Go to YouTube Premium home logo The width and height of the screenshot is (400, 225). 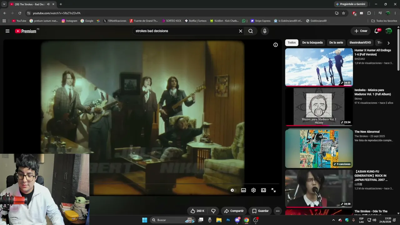26,31
